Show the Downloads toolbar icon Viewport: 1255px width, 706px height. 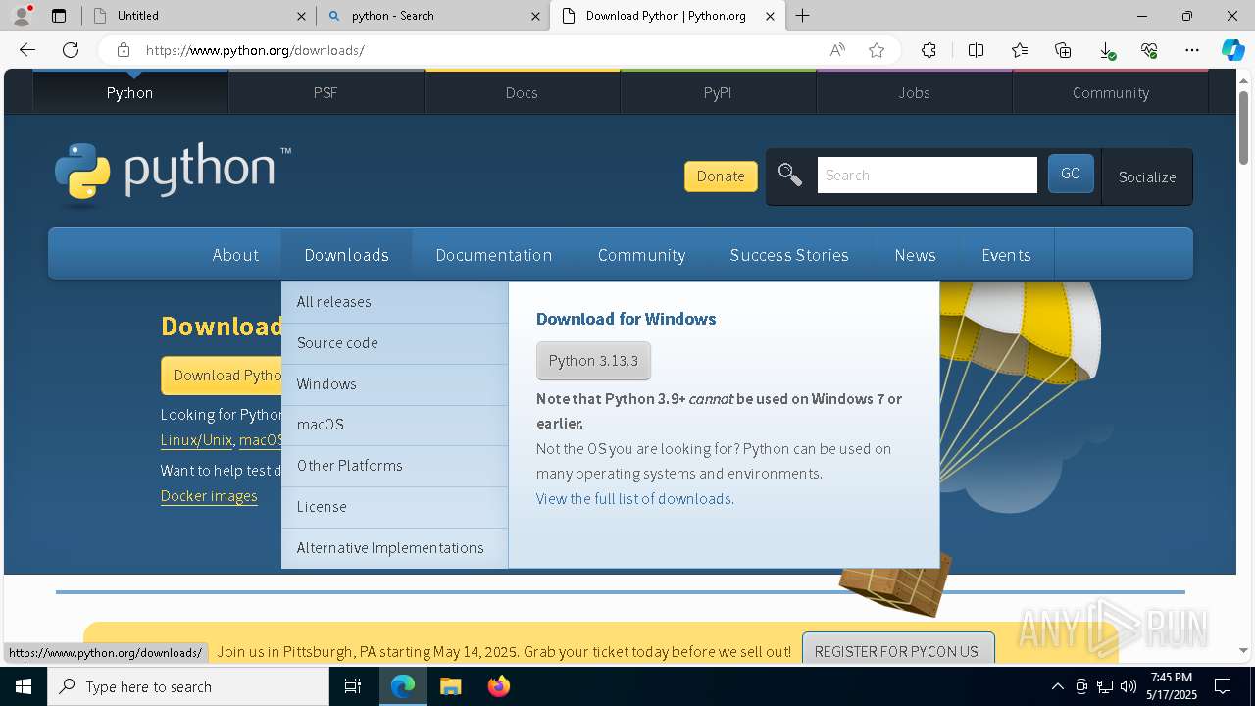[x=1106, y=50]
